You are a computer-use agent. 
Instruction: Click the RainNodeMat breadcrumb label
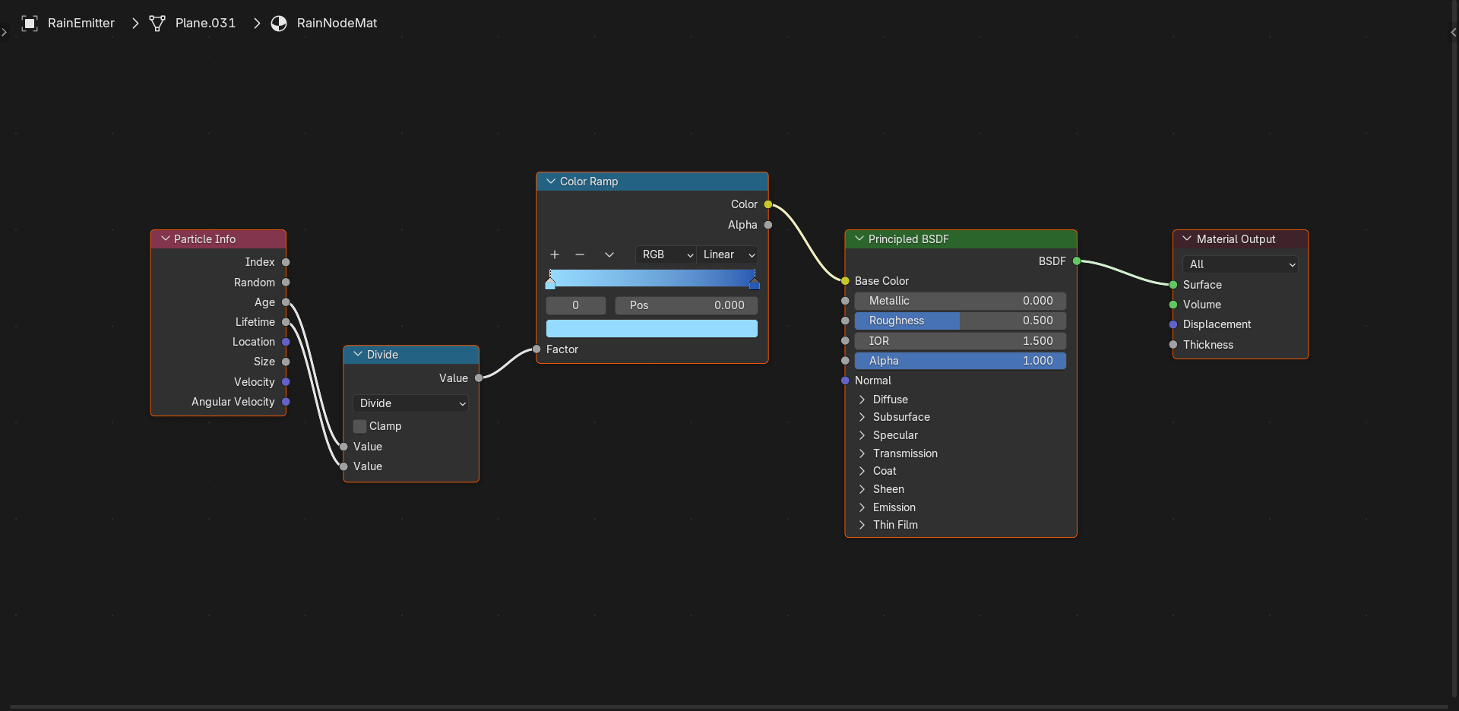click(337, 24)
